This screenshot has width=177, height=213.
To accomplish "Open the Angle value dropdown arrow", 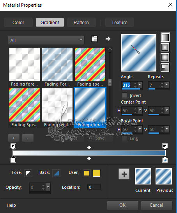I will [x=140, y=85].
